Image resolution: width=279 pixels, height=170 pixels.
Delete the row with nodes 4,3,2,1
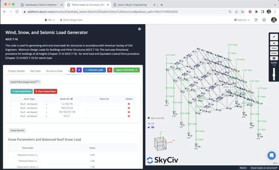[x=129, y=116]
